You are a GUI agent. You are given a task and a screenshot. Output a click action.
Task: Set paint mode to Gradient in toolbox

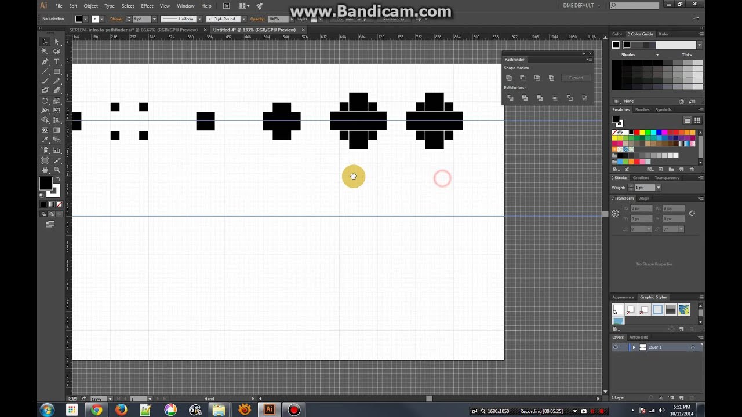51,204
